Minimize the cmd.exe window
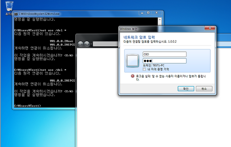Screen dimensions: 231x147 pyautogui.click(x=142, y=13)
